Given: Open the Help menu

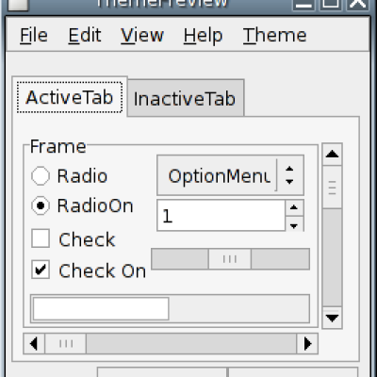Looking at the screenshot, I should pyautogui.click(x=203, y=36).
